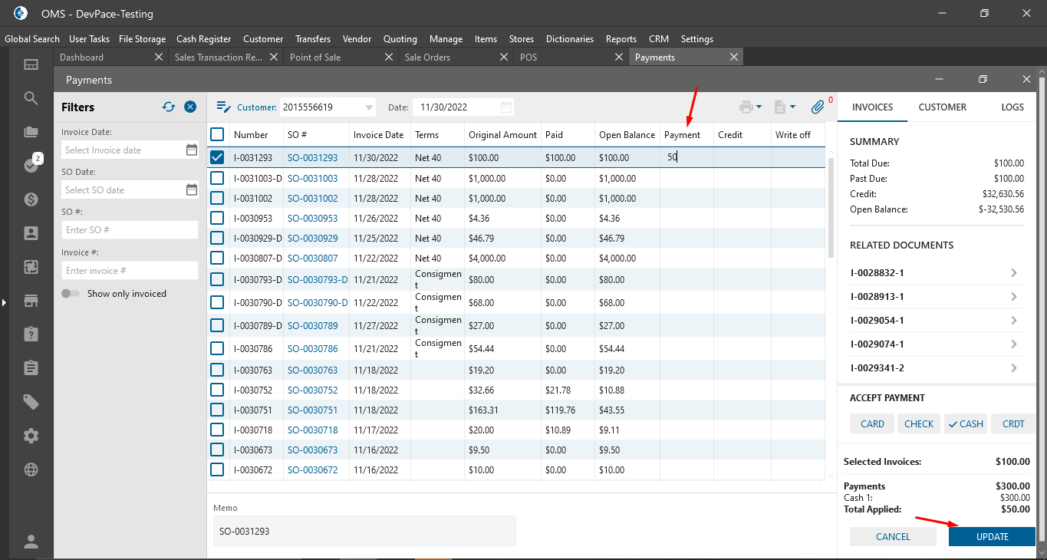1047x560 pixels.
Task: Uncheck invoice I-0031293 checkbox
Action: 217,157
